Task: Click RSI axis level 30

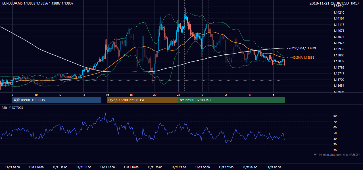Action: pyautogui.click(x=335, y=144)
